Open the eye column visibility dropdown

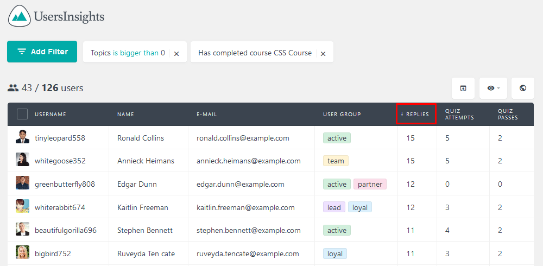(493, 88)
